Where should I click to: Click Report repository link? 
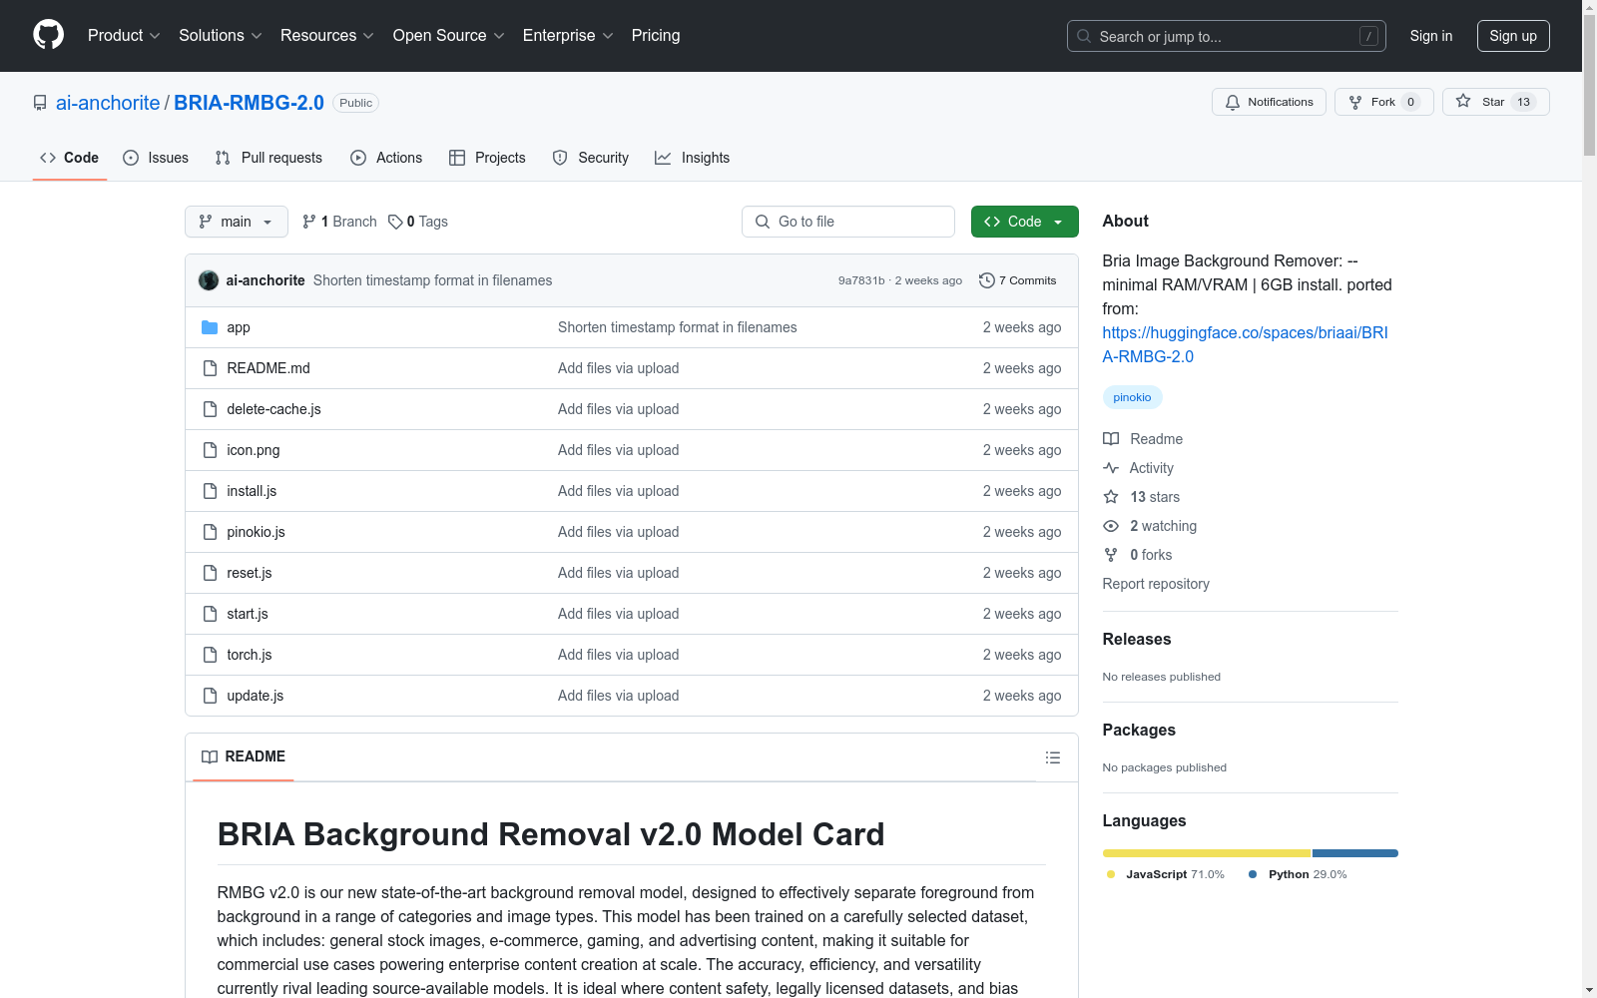(x=1156, y=584)
